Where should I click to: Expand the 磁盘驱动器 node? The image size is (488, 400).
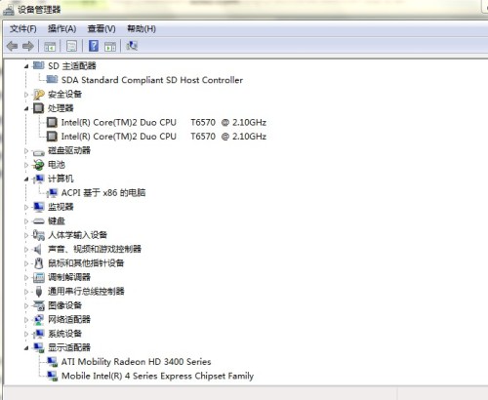[26, 150]
